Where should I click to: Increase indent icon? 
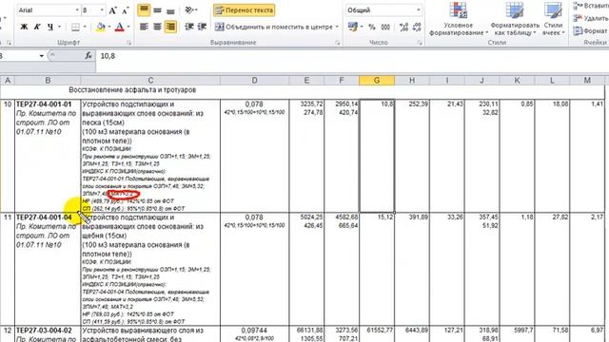202,27
